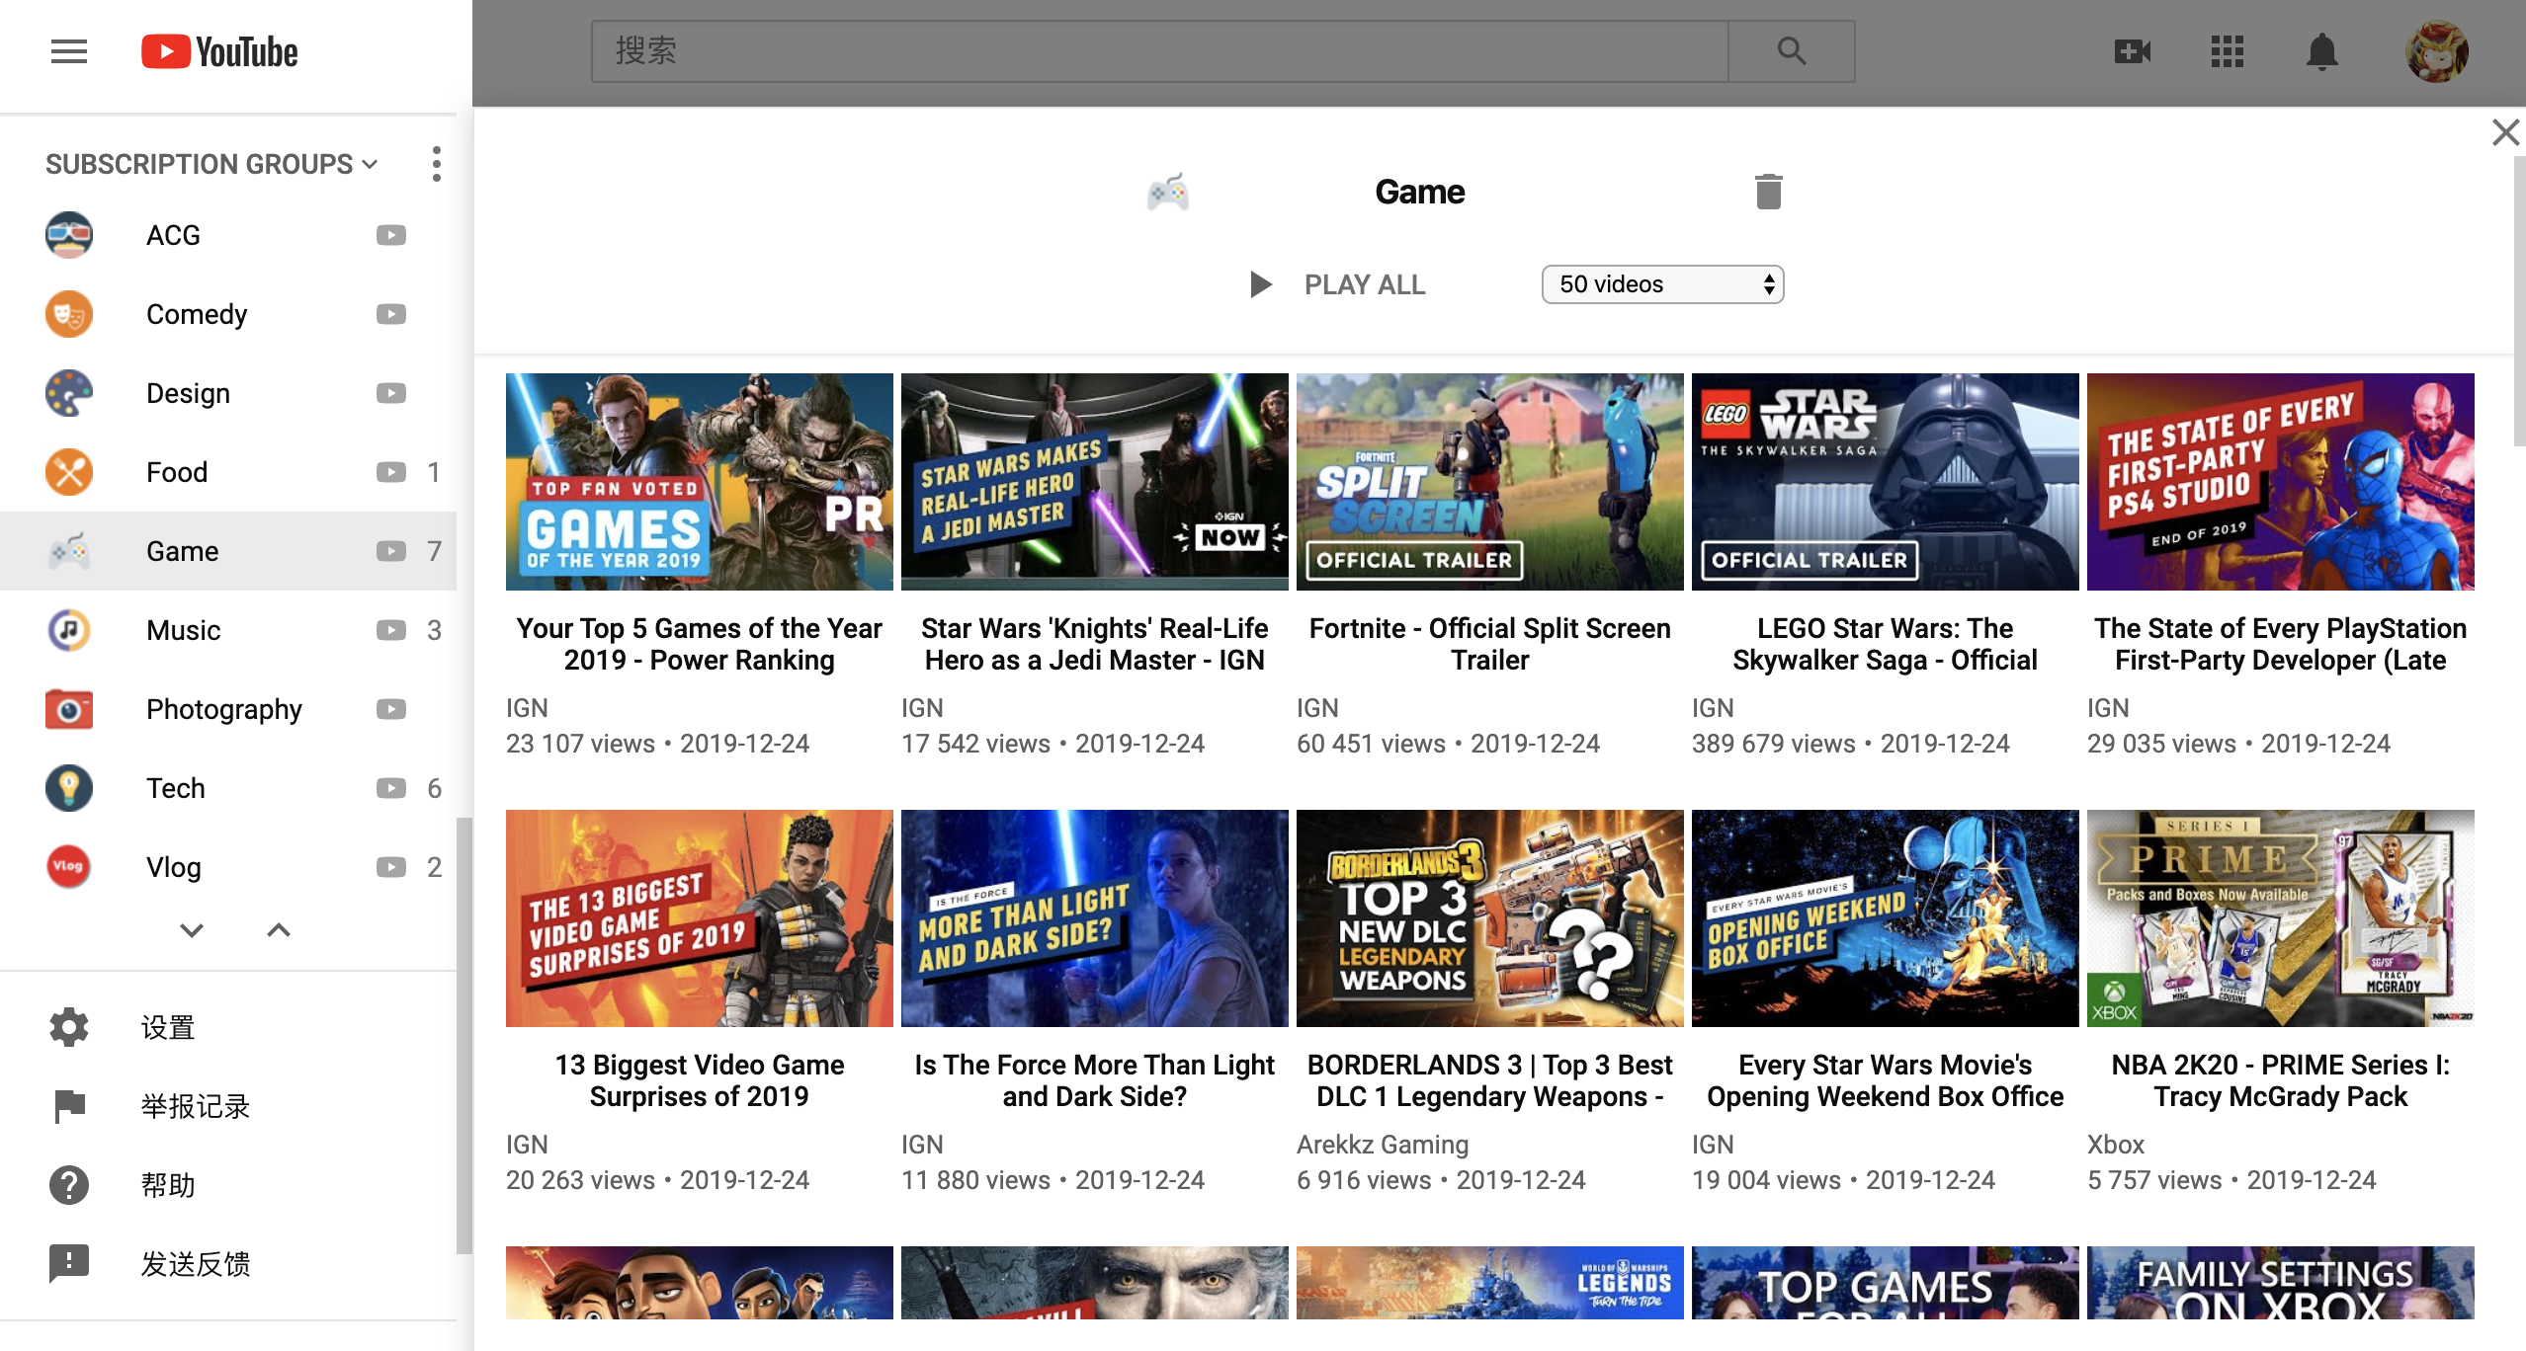
Task: Open the notifications bell
Action: (x=2322, y=51)
